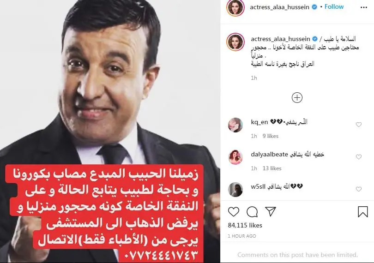Screen dimensions: 374x263
Task: Open the caption author's avatar
Action: (x=235, y=42)
